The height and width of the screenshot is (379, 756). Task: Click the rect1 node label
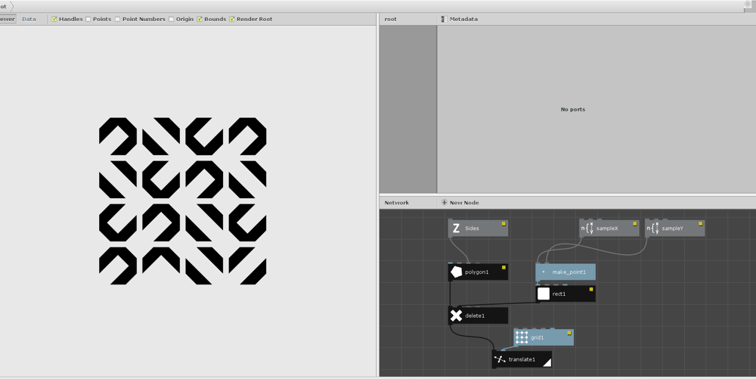coord(559,294)
